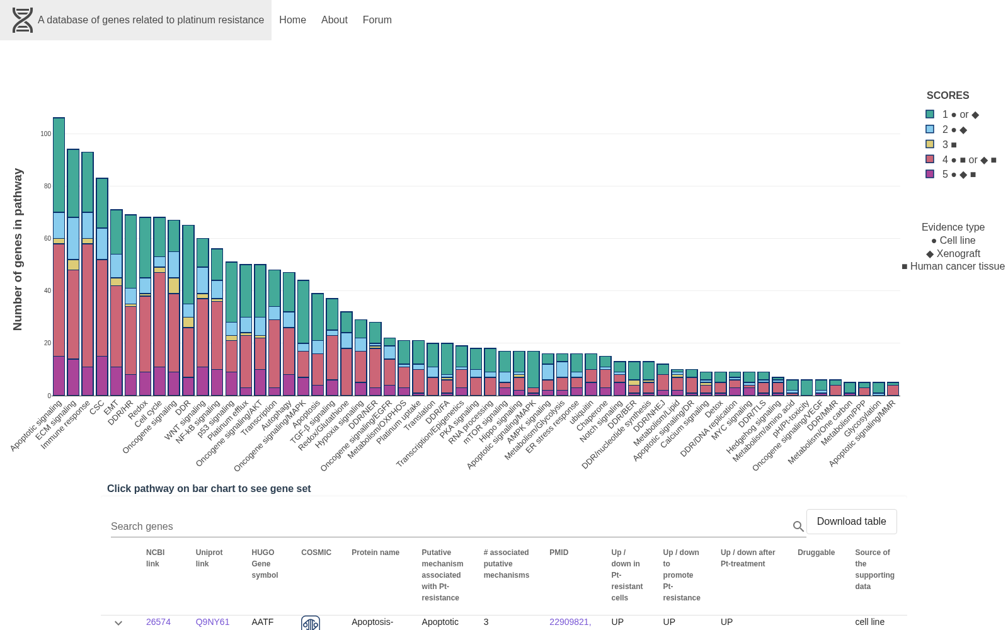This screenshot has width=1008, height=630.
Task: Toggle score 5 purple legend swatch
Action: coord(930,174)
